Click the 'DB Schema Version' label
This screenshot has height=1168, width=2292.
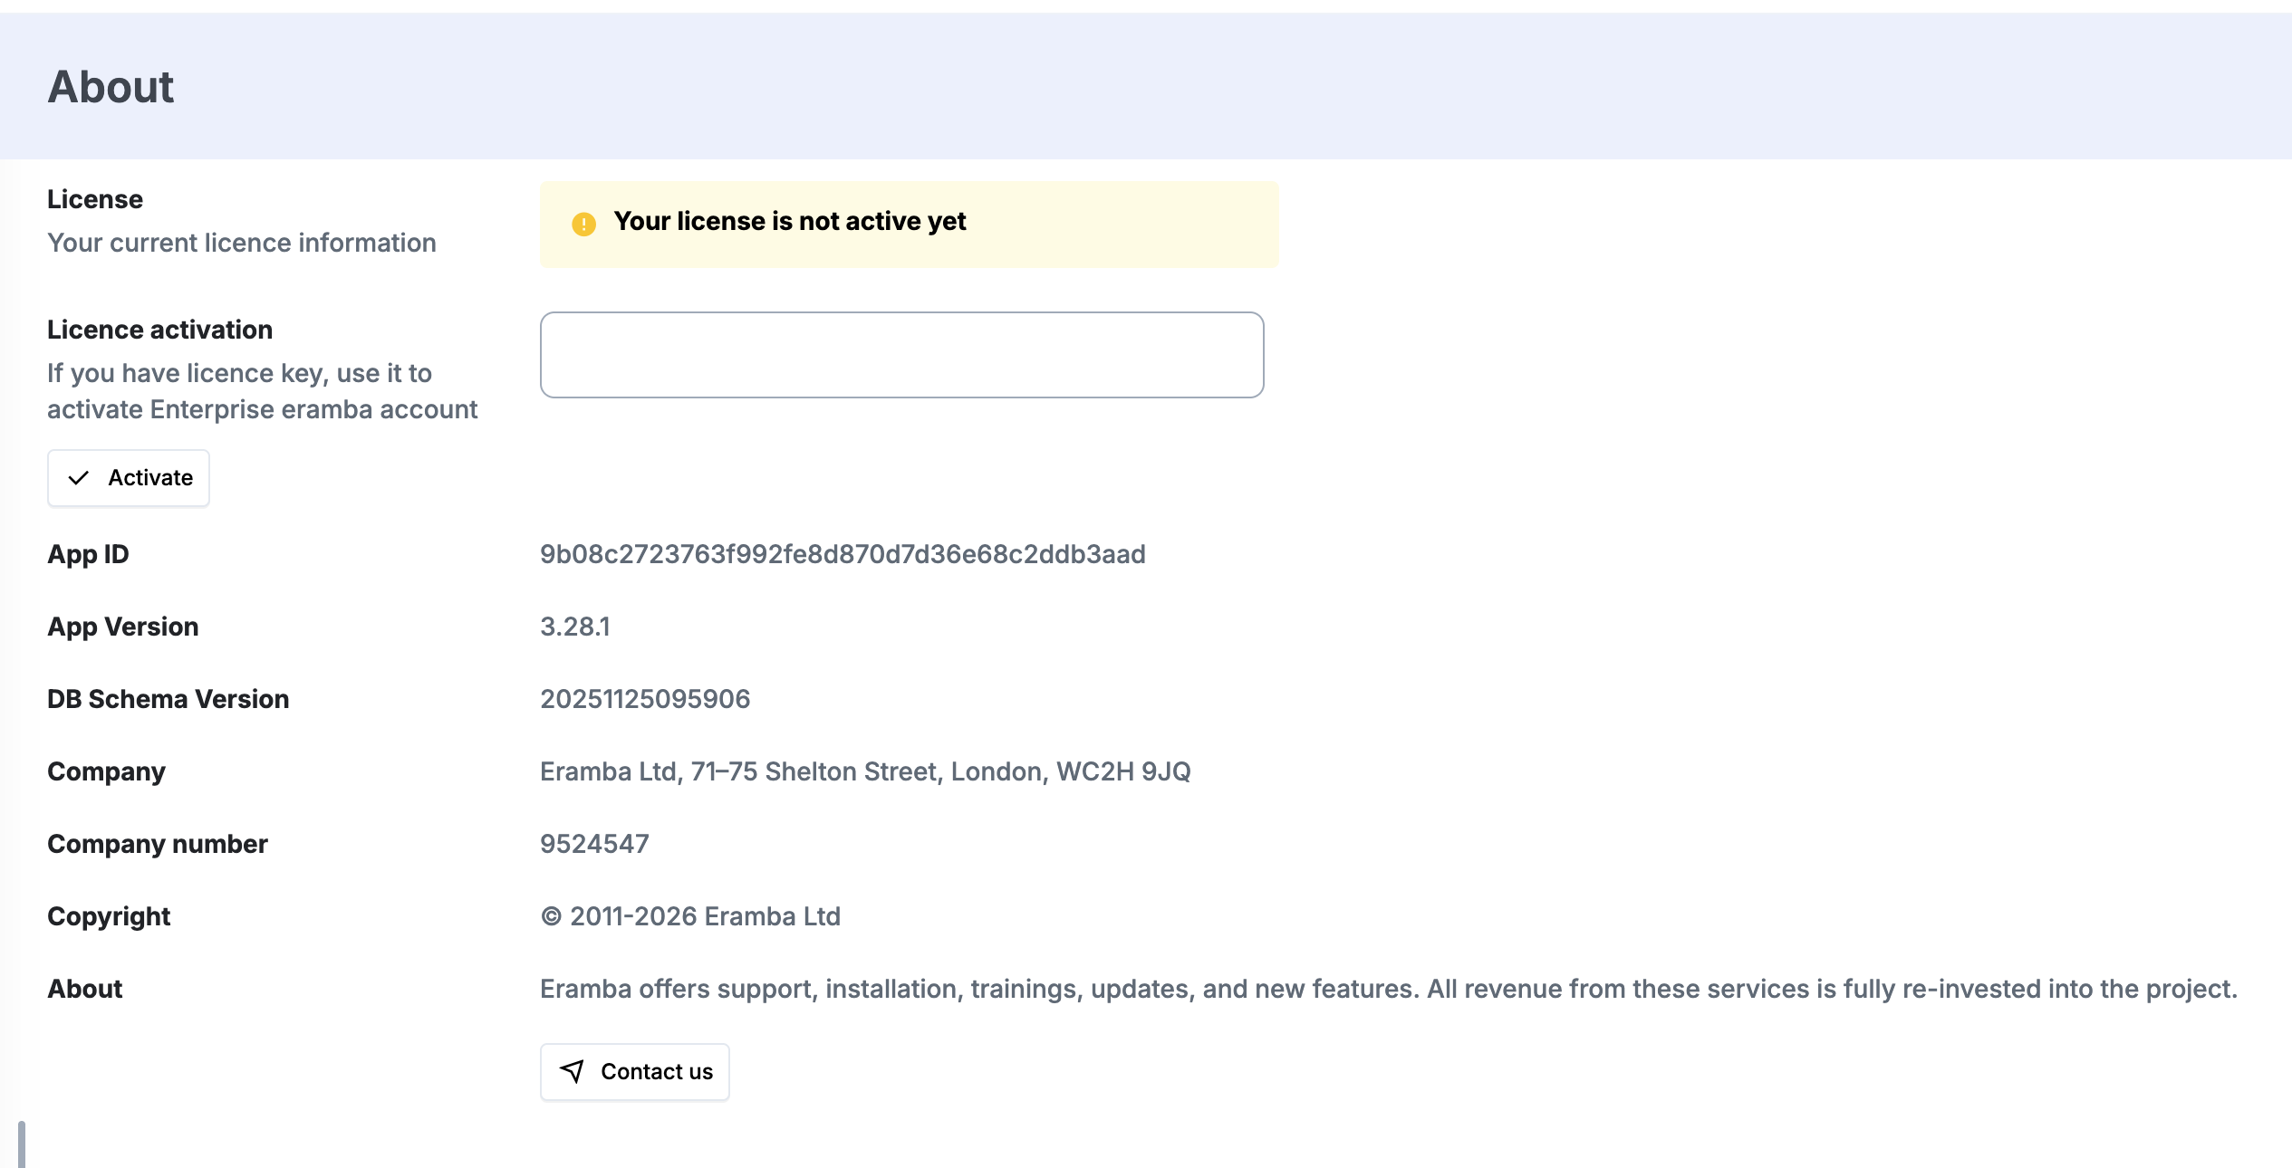pyautogui.click(x=168, y=699)
